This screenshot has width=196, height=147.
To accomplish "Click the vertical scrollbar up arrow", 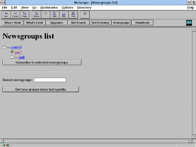I will coord(194,30).
